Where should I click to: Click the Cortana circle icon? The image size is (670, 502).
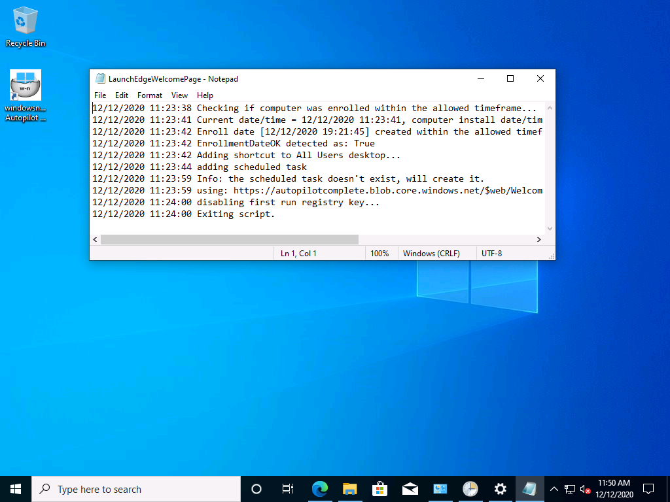coord(256,489)
